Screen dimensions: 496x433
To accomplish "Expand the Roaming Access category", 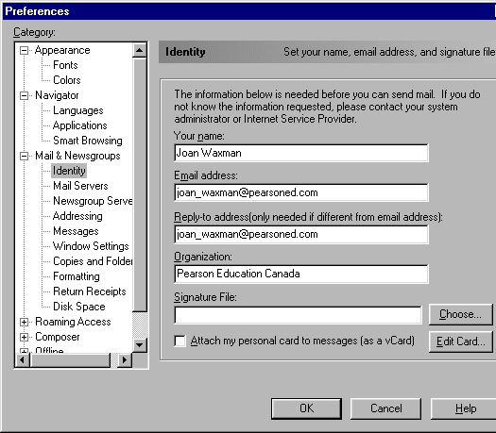I will (x=24, y=322).
